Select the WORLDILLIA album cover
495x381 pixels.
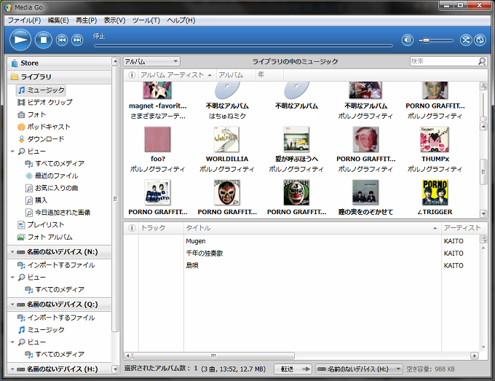click(x=226, y=140)
